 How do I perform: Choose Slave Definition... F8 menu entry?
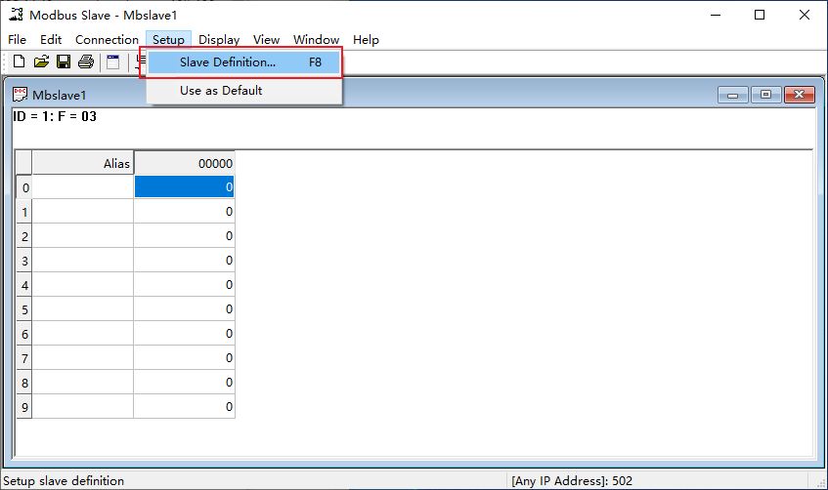(x=243, y=62)
